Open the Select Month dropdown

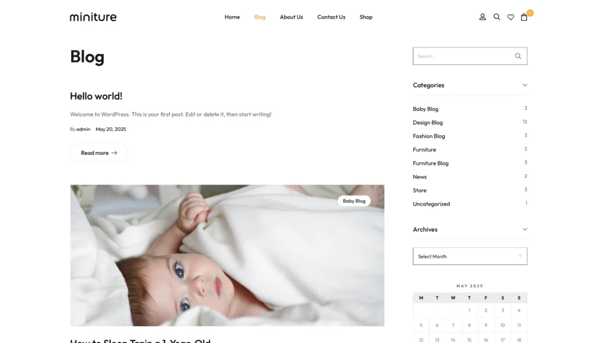470,256
